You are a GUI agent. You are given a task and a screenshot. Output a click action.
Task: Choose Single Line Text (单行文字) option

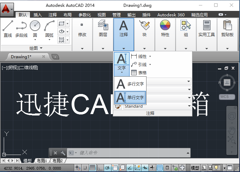(130, 97)
